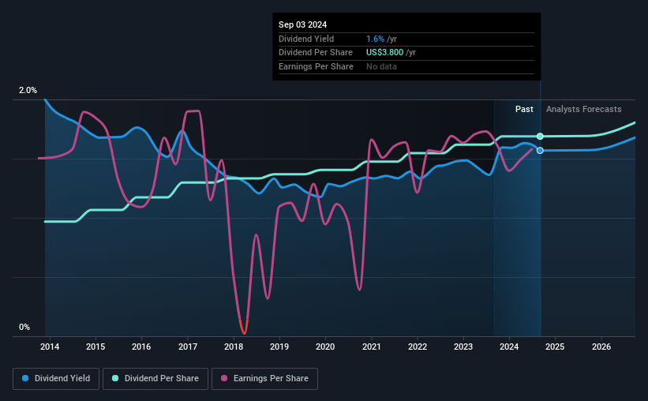The image size is (648, 401).
Task: Click the tooltip Dividend Per Share row label
Action: point(316,53)
